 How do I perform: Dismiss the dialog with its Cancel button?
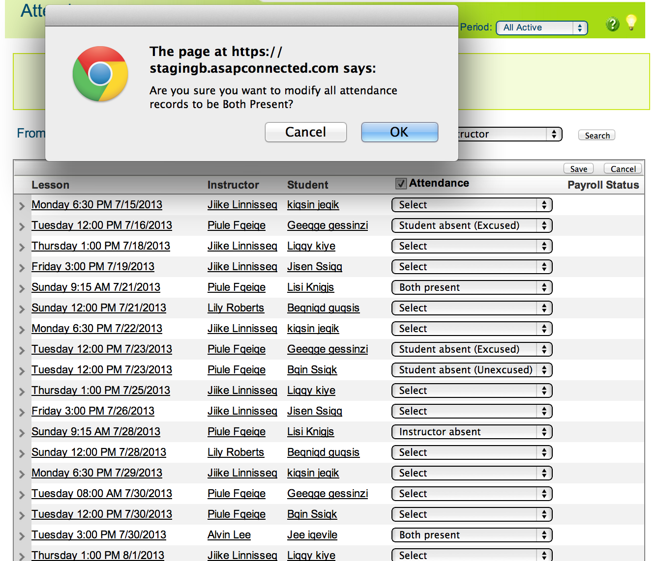(x=305, y=132)
